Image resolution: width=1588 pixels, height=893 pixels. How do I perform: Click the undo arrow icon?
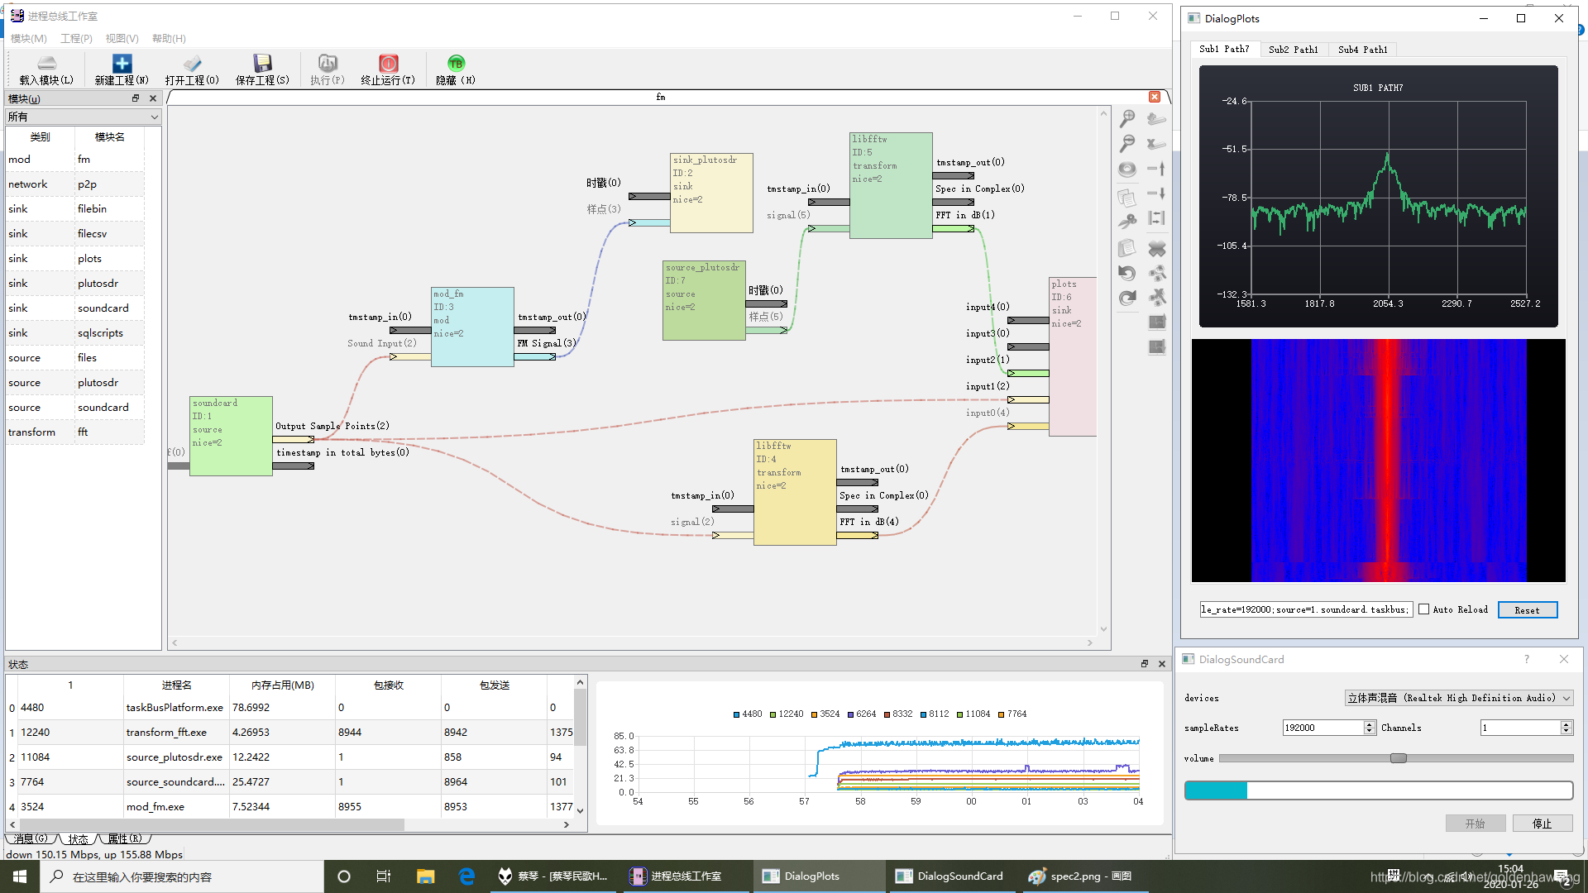point(1126,273)
